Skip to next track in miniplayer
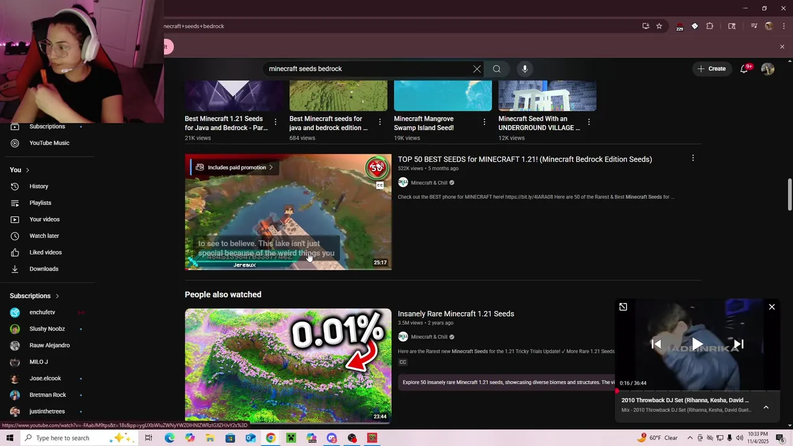Screen dimensions: 793x446 tap(738, 344)
